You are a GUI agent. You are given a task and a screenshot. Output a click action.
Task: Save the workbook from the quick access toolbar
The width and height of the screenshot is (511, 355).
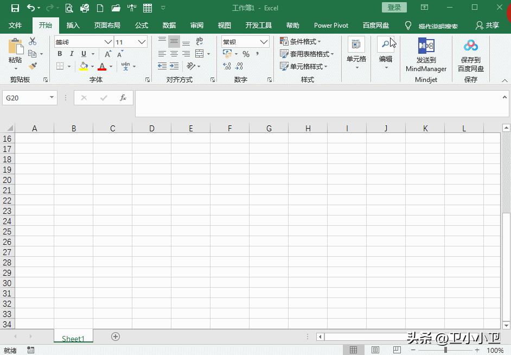(x=15, y=8)
